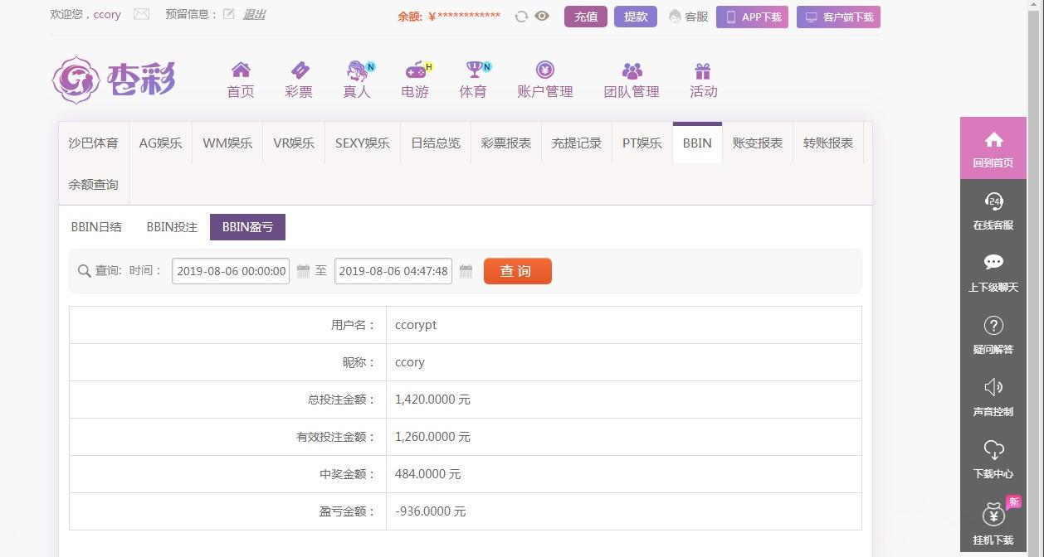Viewport: 1044px width, 557px height.
Task: Click the orange 查询 search button
Action: coord(518,271)
